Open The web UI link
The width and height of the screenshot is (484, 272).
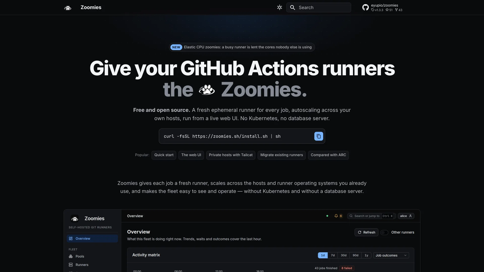[x=191, y=155]
